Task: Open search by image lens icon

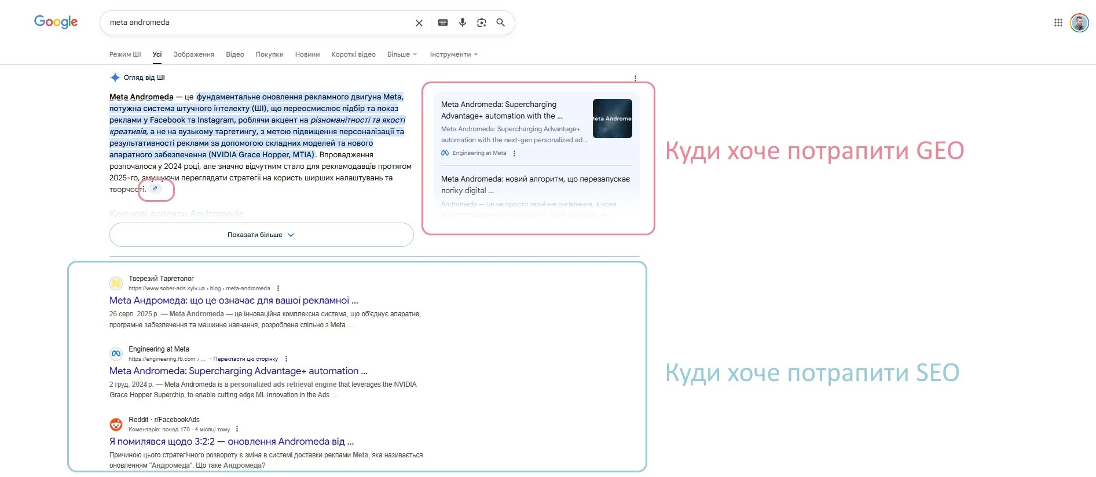Action: [x=482, y=23]
